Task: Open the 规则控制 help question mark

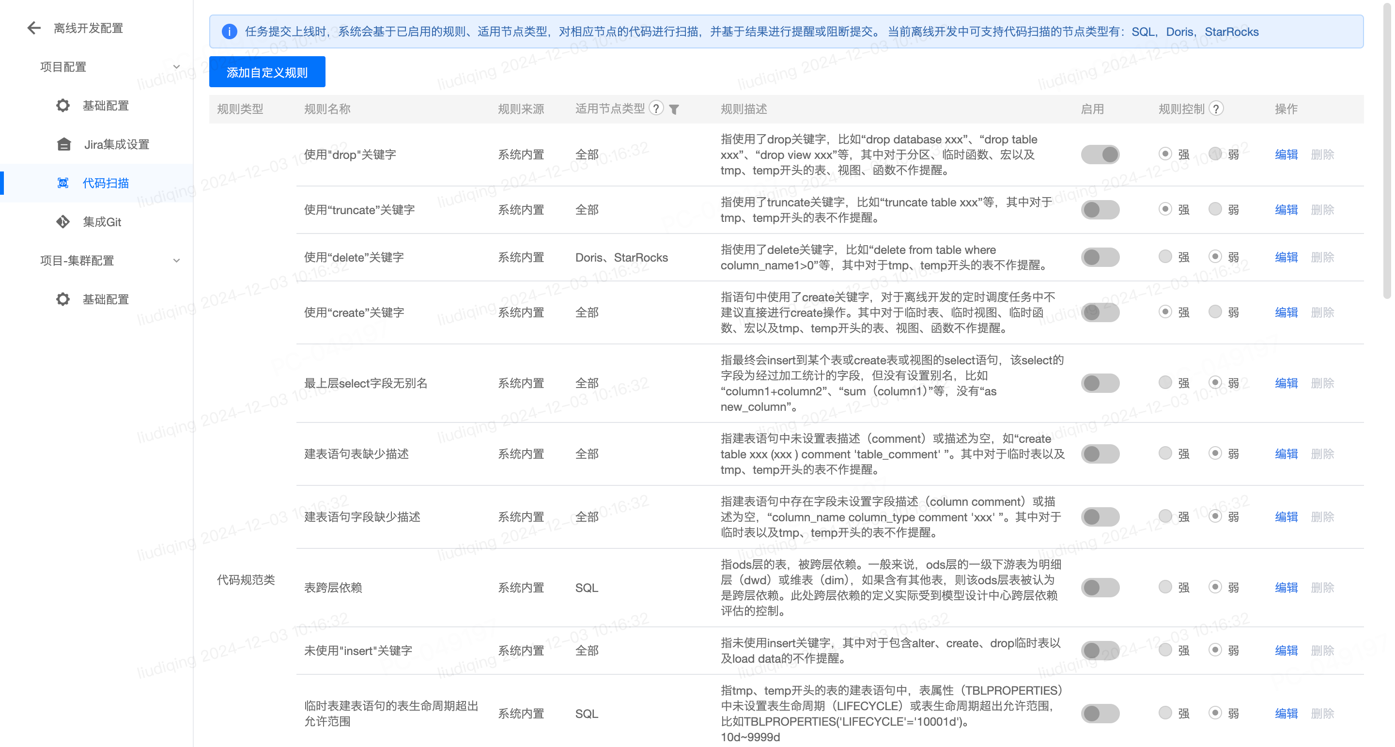Action: click(1217, 109)
